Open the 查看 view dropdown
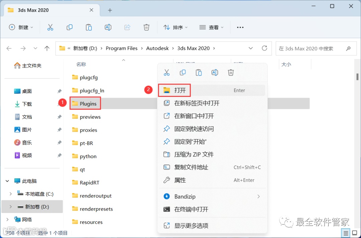The image size is (361, 238). coord(211,27)
